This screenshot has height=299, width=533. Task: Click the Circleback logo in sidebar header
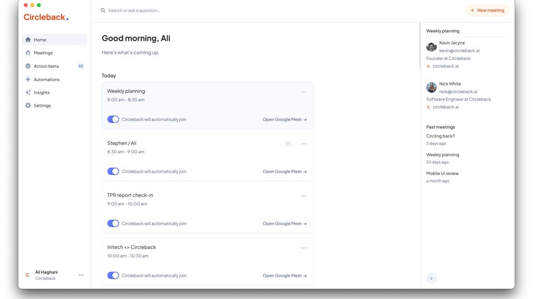coord(46,17)
